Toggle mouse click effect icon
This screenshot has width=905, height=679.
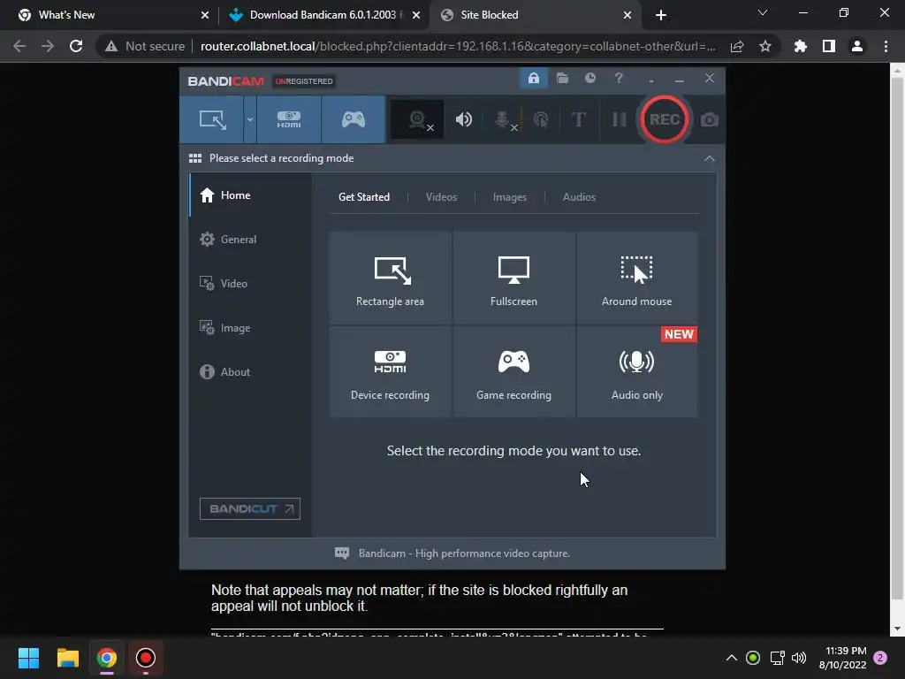click(x=541, y=119)
